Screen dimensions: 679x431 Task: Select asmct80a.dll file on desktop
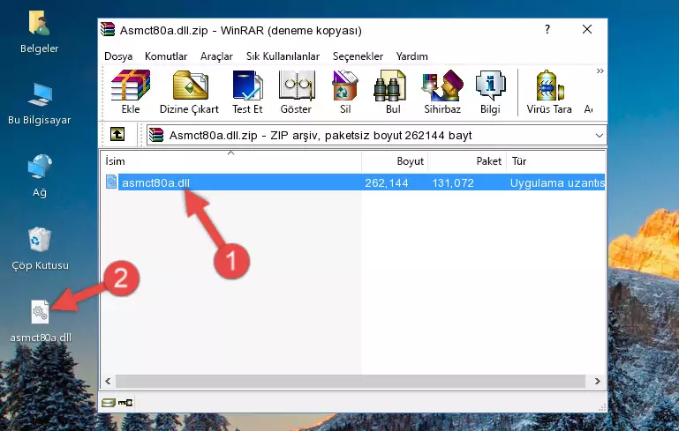point(41,321)
